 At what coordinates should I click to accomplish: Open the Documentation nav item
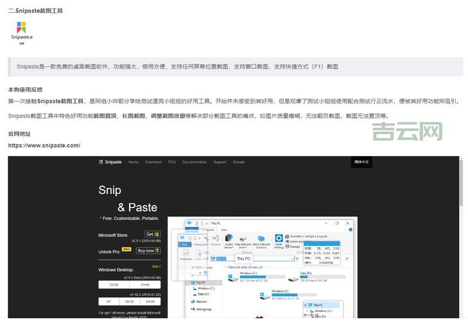tap(195, 162)
